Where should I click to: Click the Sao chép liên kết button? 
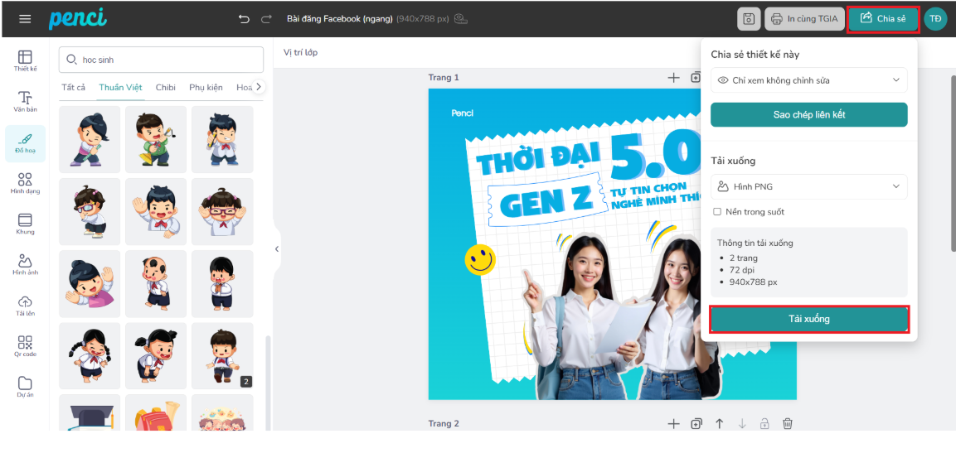coord(808,114)
